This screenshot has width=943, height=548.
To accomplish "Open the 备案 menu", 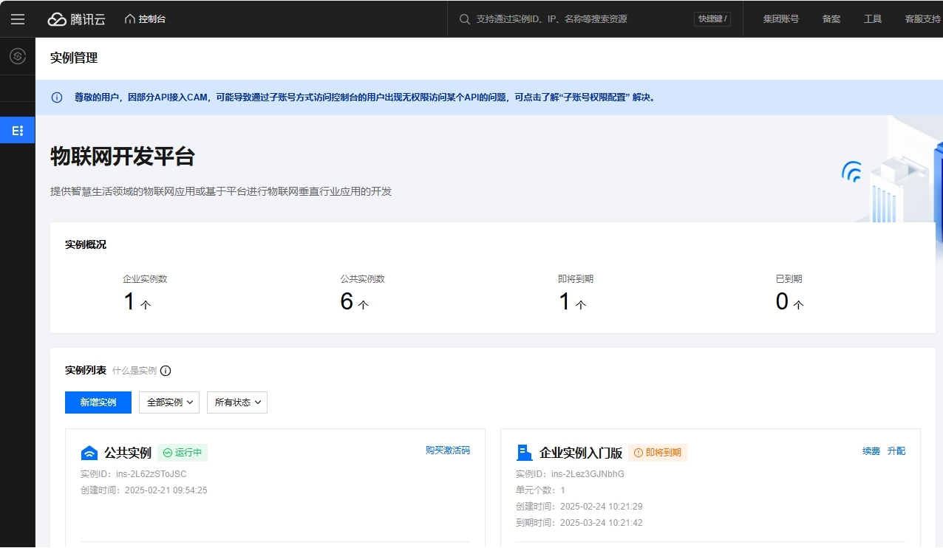I will [831, 19].
